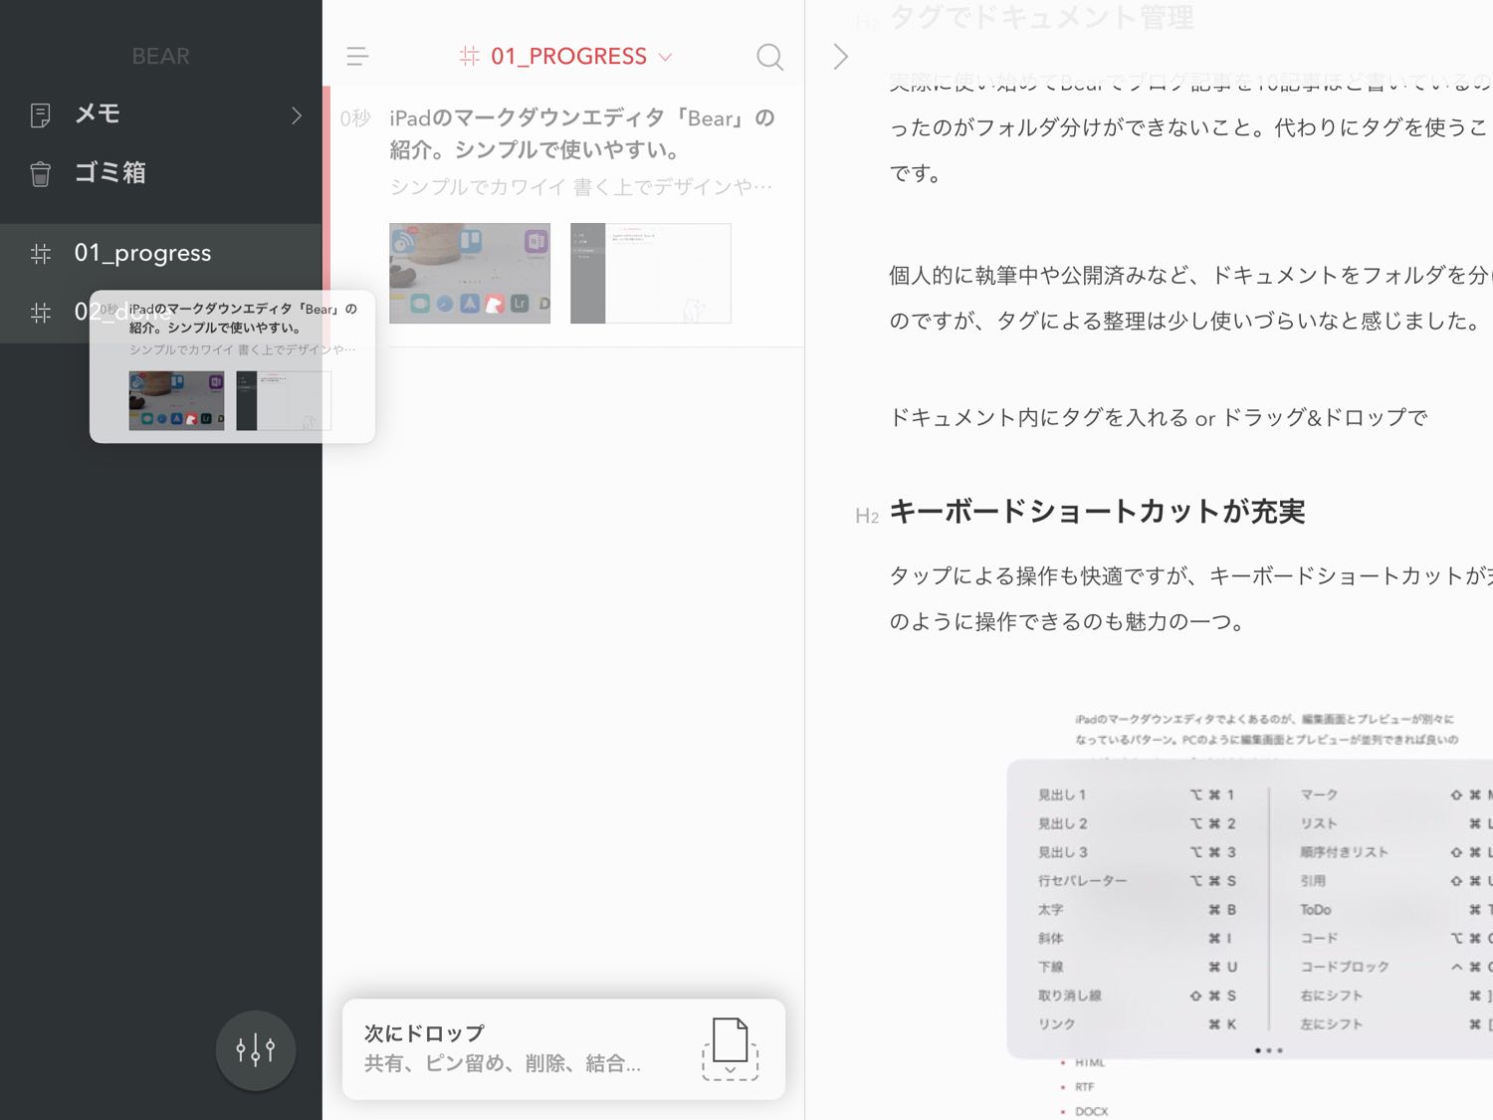Click the paragraph starting ドキュメント内にタグを入れる

point(1159,417)
